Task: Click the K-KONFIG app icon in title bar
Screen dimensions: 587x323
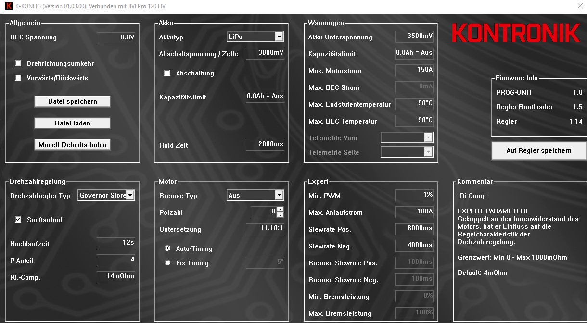Action: coord(8,6)
